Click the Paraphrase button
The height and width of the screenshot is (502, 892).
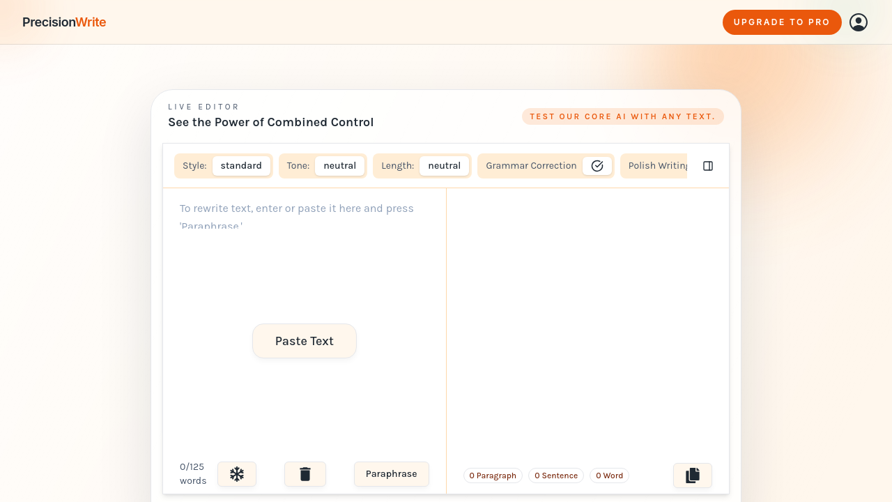tap(392, 474)
